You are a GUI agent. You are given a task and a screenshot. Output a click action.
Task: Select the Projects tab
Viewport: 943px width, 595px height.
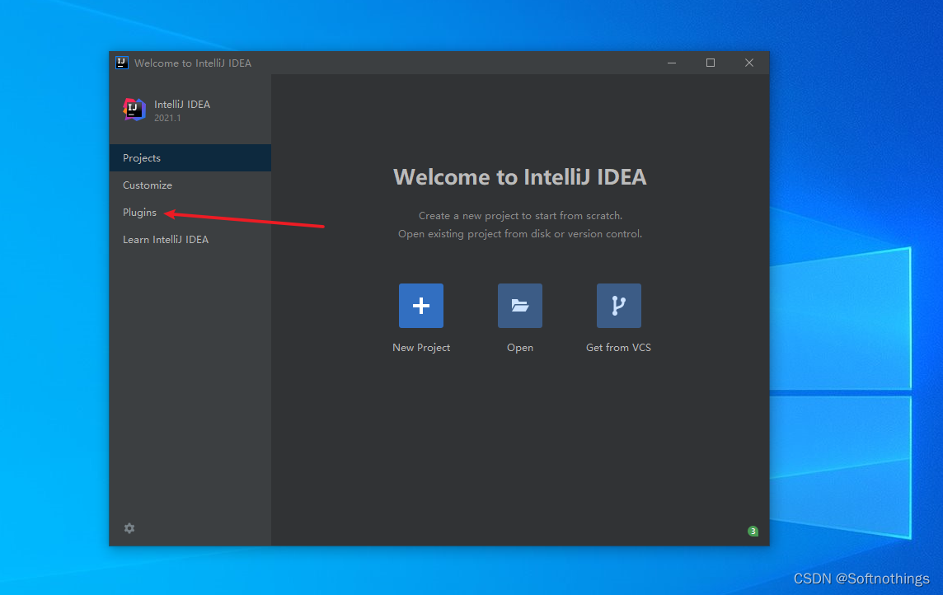[190, 157]
